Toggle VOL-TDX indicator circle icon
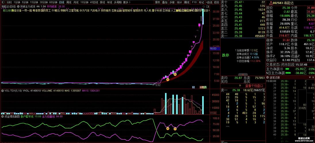The image size is (315, 143). (2, 91)
